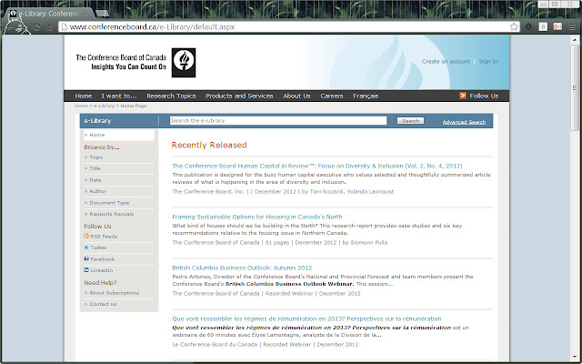The width and height of the screenshot is (582, 364).
Task: Open the Home navigation menu item
Action: (x=83, y=96)
